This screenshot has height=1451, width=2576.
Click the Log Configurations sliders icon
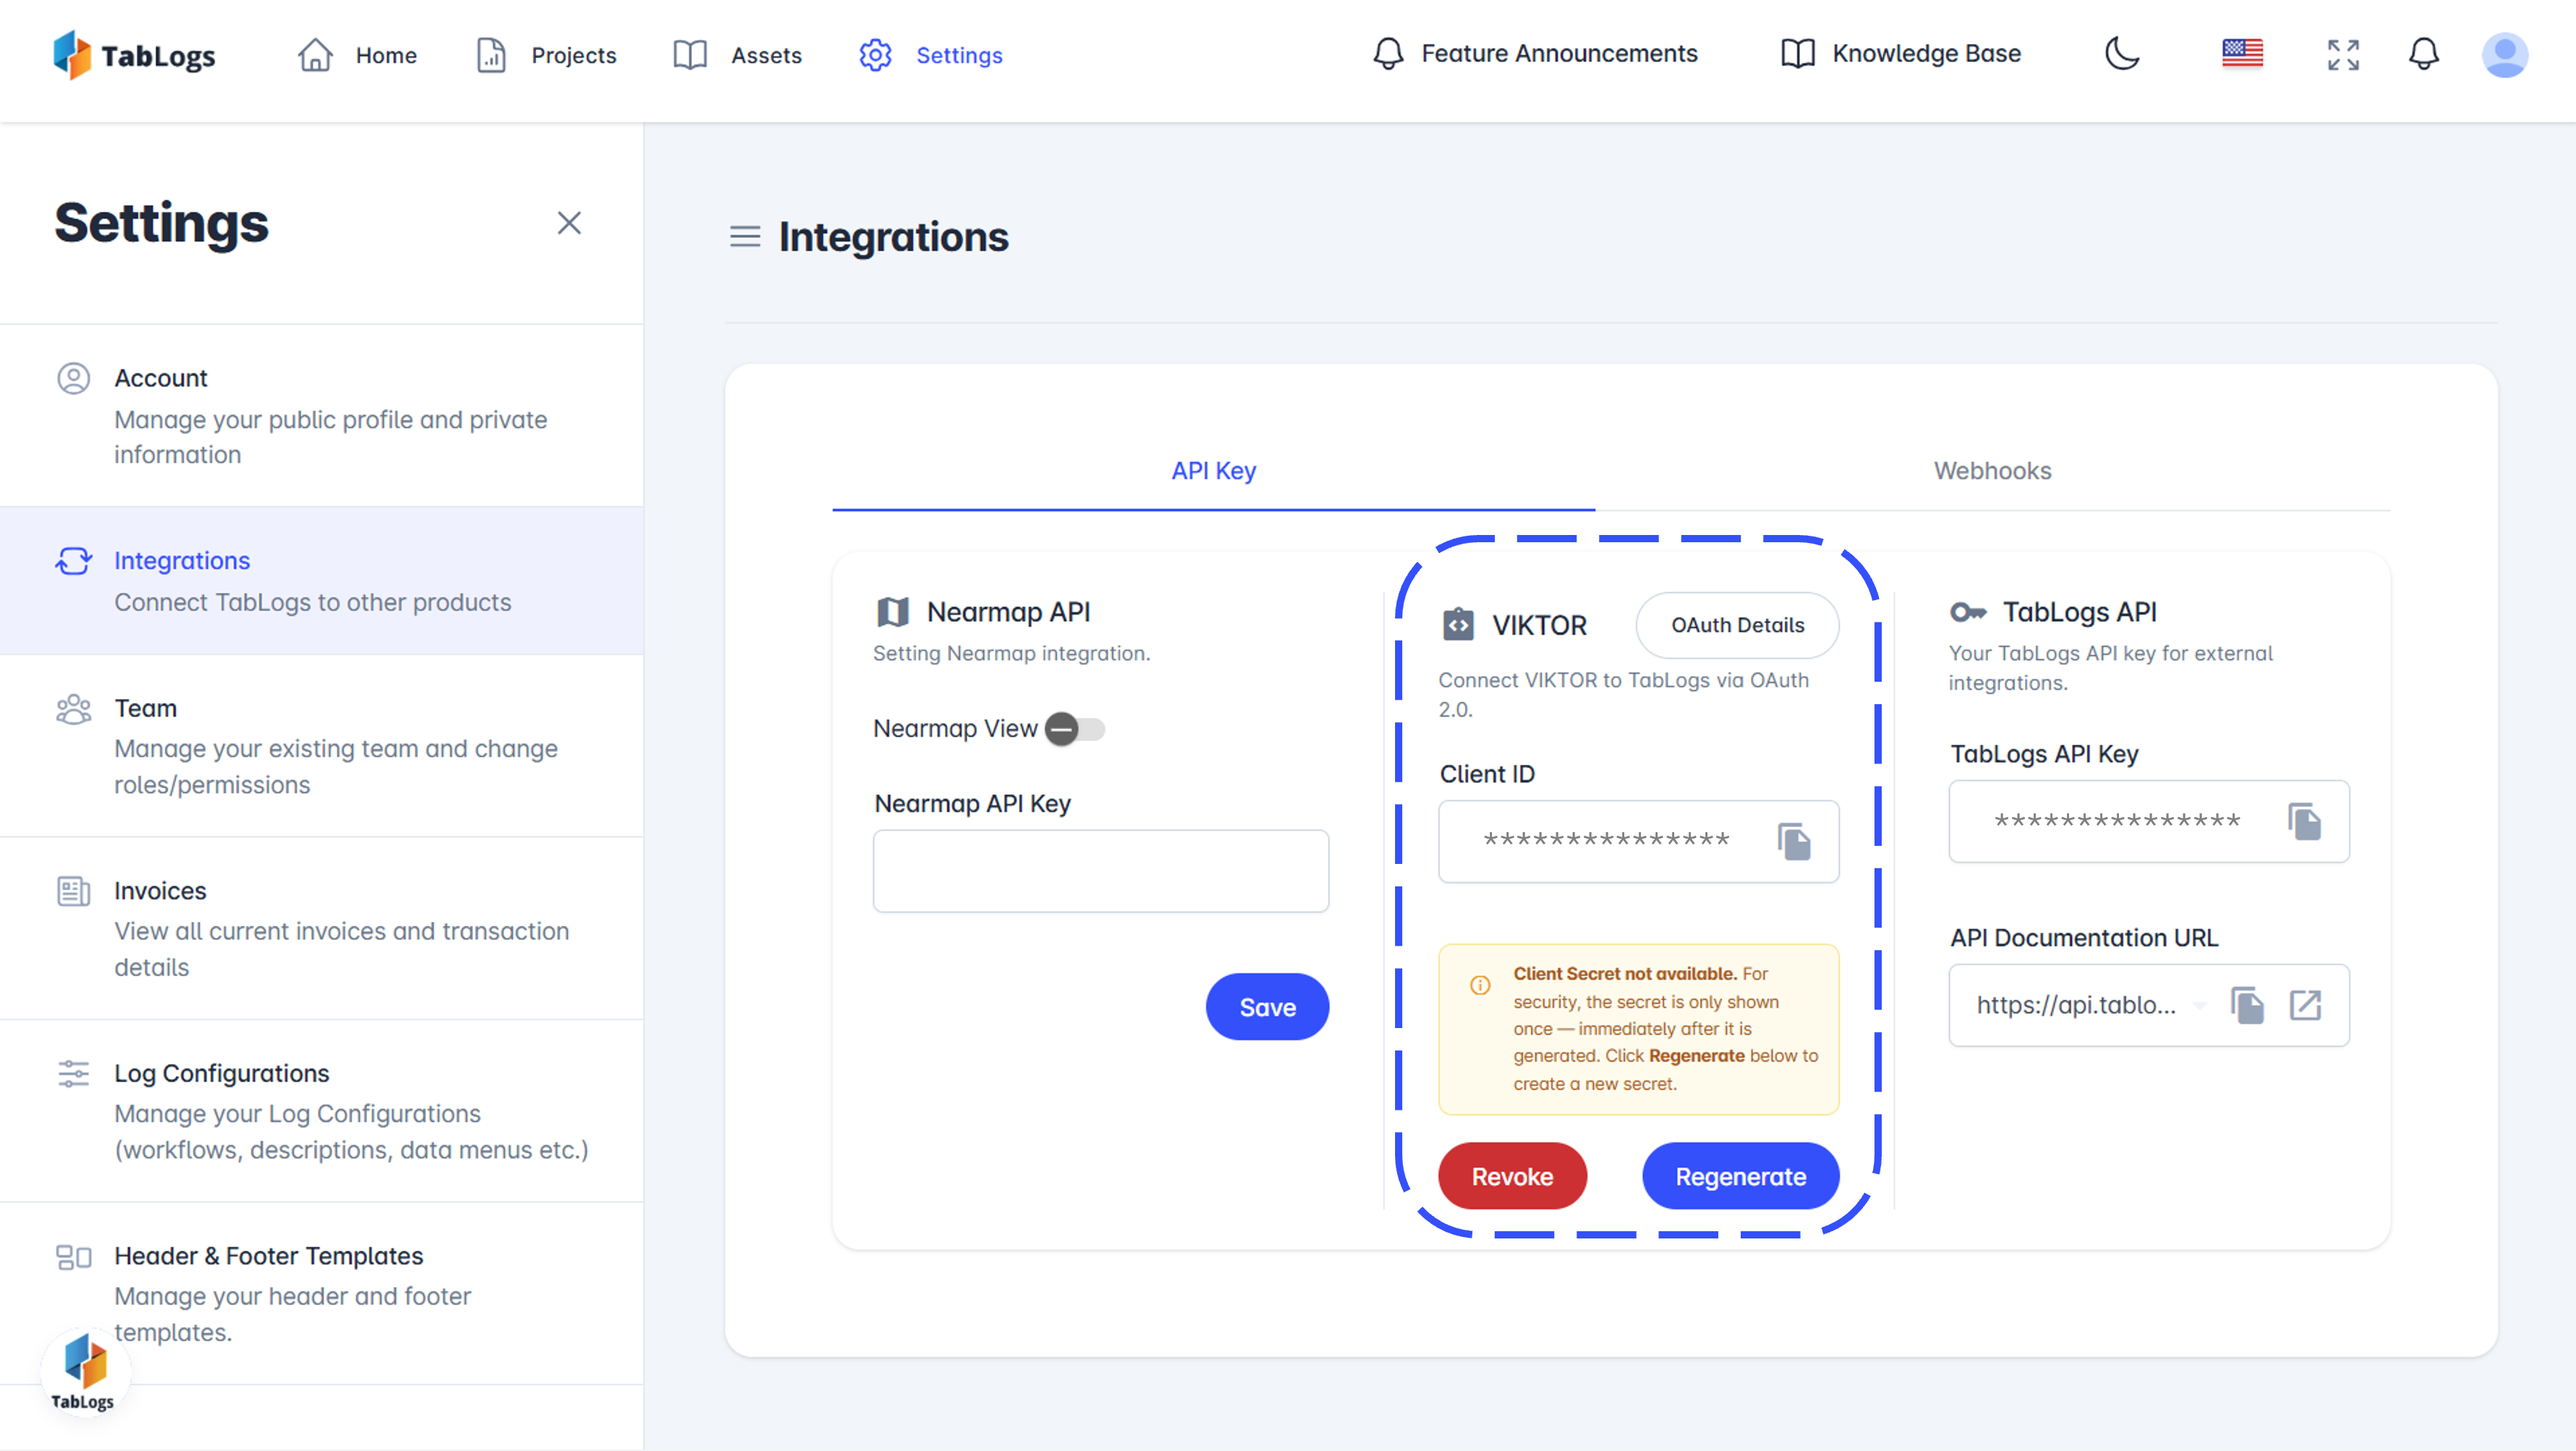(x=73, y=1073)
